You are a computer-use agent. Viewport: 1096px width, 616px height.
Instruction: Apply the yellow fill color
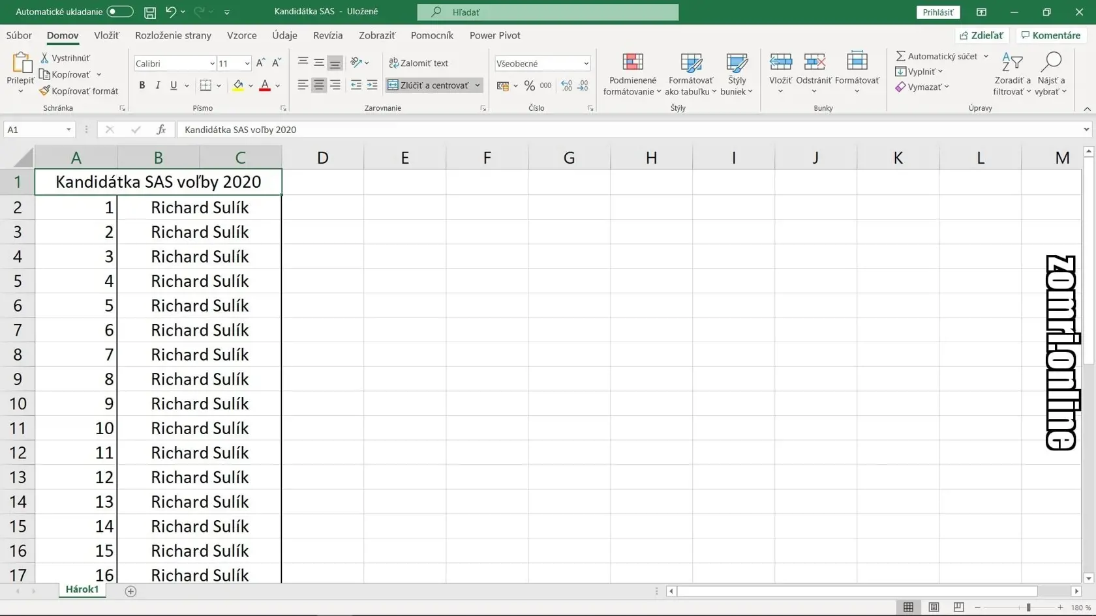tap(238, 85)
